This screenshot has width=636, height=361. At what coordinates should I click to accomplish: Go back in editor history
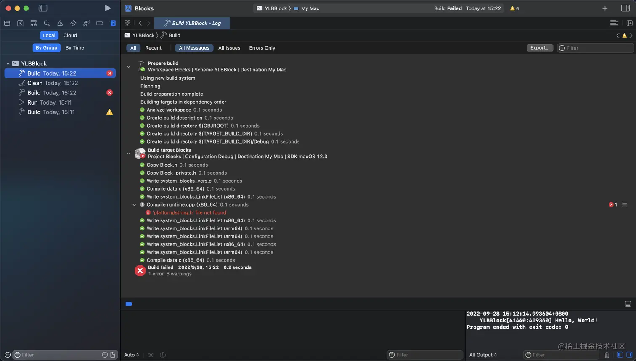point(140,23)
